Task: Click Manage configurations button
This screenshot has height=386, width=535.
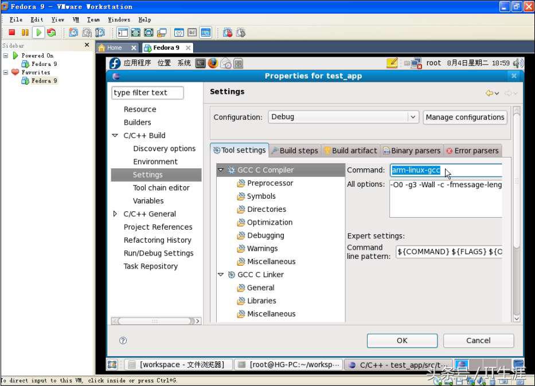Action: tap(464, 117)
